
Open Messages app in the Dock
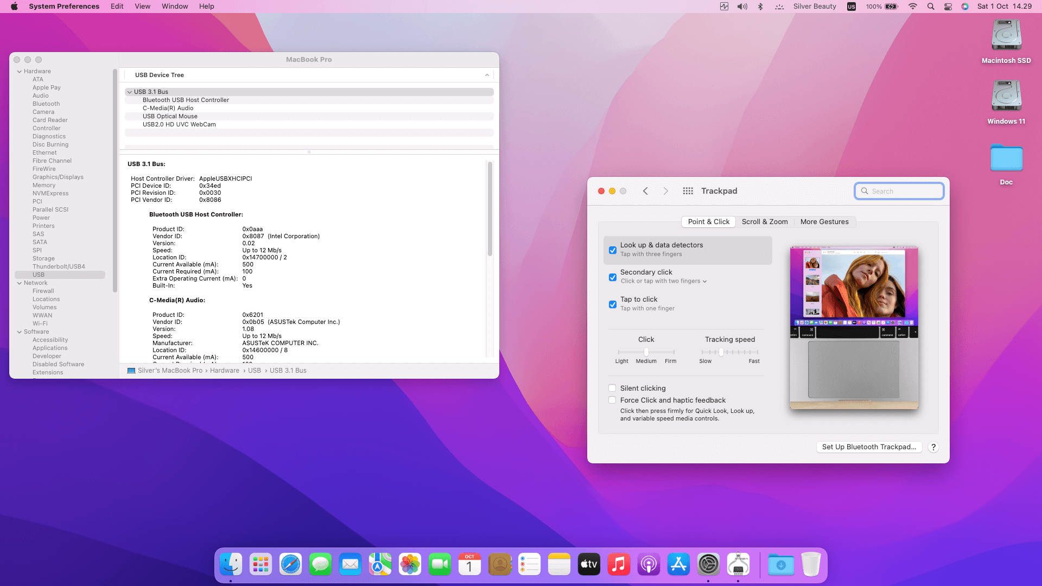click(321, 565)
